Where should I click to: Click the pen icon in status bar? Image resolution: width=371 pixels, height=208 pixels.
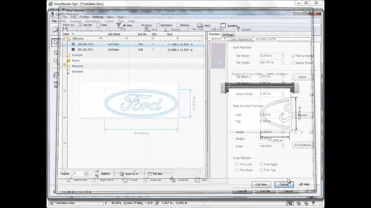(x=157, y=203)
